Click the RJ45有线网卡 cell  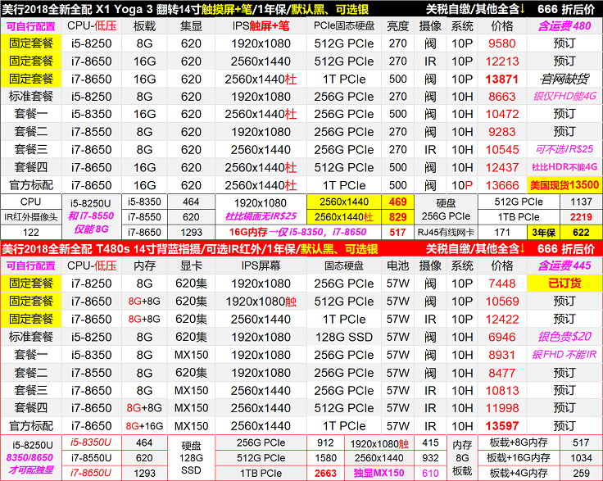pos(446,232)
